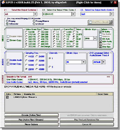Set frame rate to 29.97 fps
The height and width of the screenshot is (130, 120).
point(74,39)
